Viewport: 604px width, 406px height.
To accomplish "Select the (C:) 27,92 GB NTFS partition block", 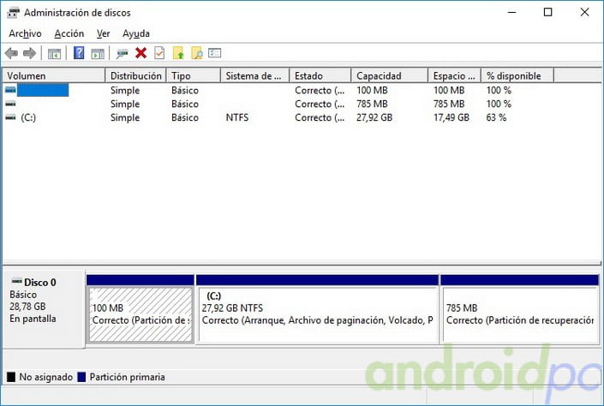I will (317, 314).
